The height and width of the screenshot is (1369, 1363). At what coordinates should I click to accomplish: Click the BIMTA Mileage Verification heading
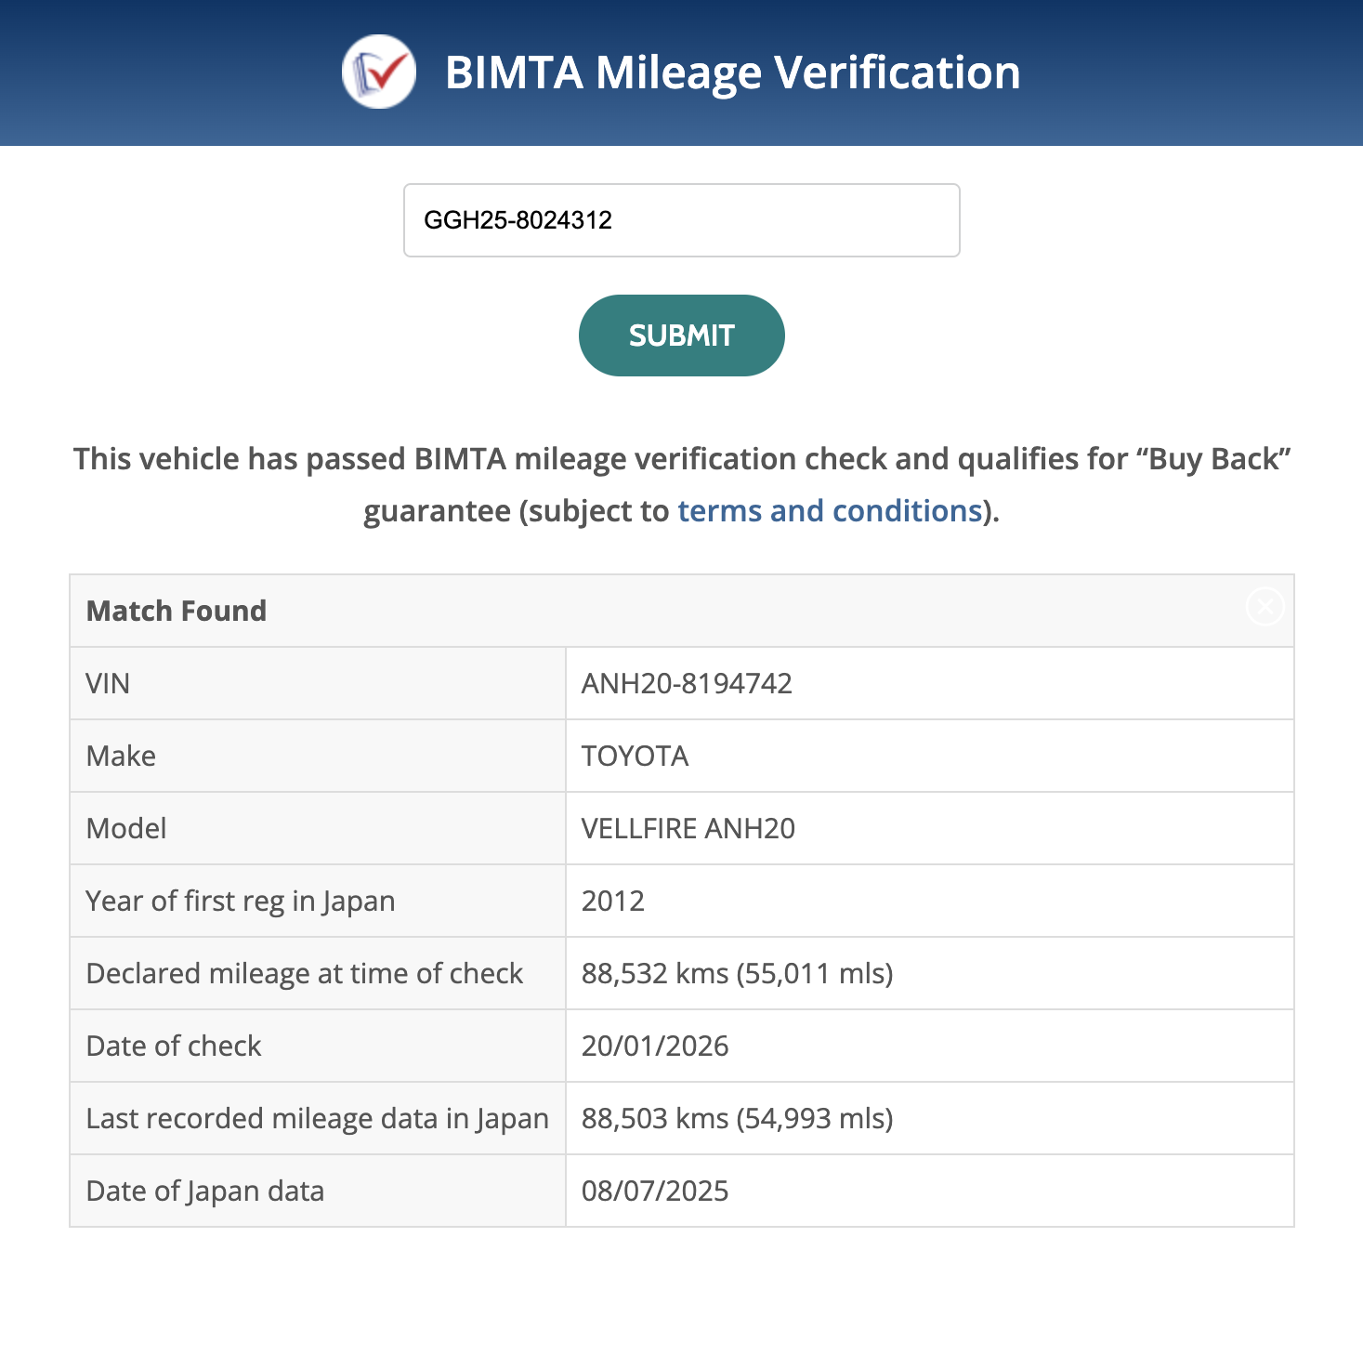732,72
